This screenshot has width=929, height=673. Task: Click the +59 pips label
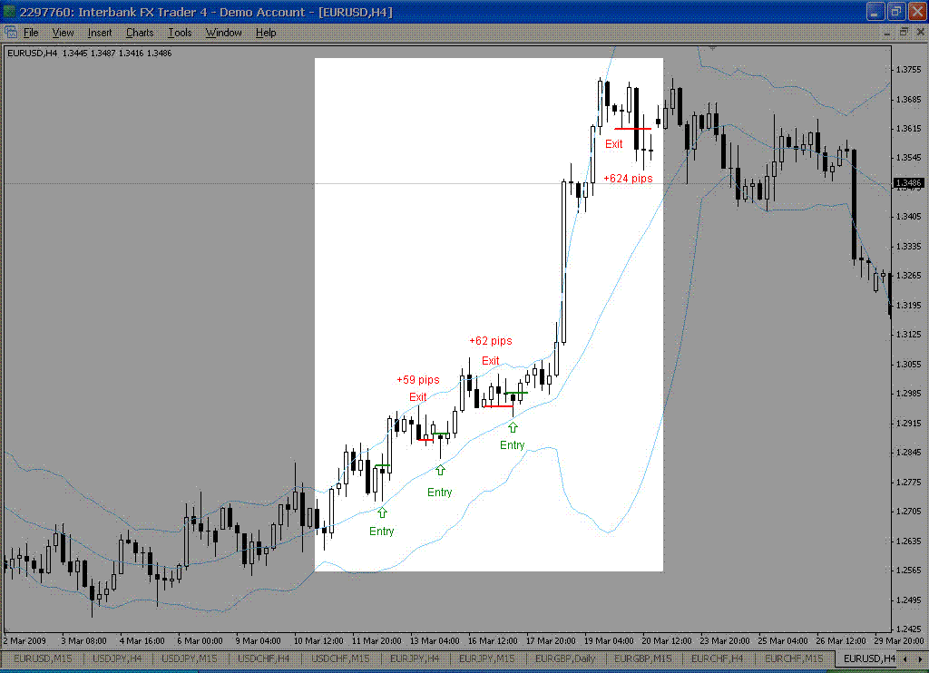[x=417, y=380]
